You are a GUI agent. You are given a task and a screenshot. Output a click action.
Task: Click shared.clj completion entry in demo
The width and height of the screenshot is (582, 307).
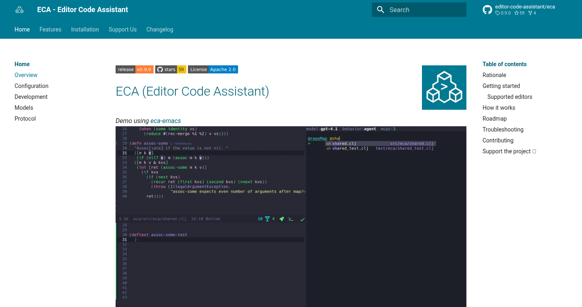pyautogui.click(x=380, y=144)
